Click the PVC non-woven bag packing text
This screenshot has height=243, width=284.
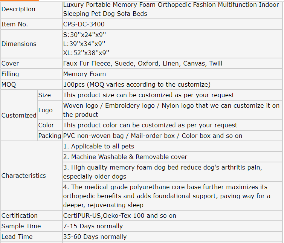point(153,136)
